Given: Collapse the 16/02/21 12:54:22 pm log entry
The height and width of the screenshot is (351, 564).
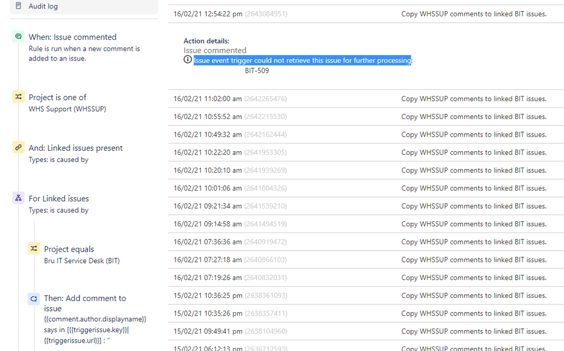Looking at the screenshot, I should pos(366,14).
